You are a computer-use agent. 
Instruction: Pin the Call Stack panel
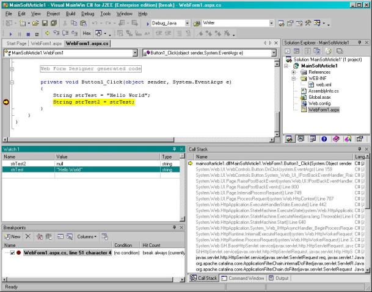[x=360, y=149]
